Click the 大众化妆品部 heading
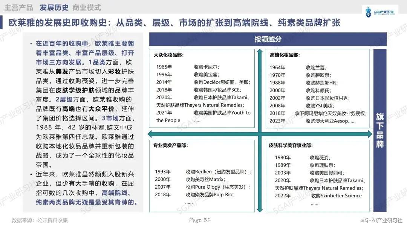Screen dimensions: 407x229 pos(168,55)
